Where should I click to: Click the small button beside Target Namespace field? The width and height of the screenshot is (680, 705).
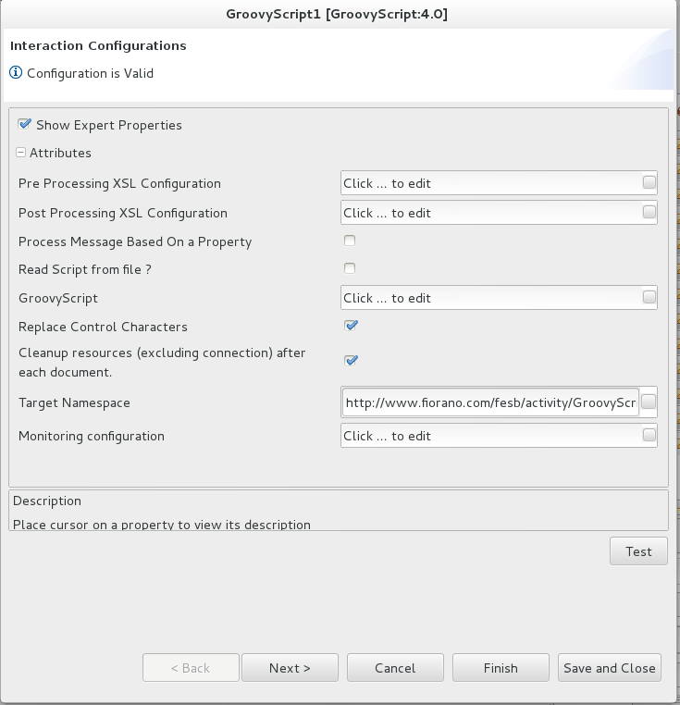coord(648,402)
